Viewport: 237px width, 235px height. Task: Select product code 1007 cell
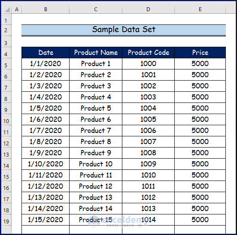pyautogui.click(x=148, y=142)
